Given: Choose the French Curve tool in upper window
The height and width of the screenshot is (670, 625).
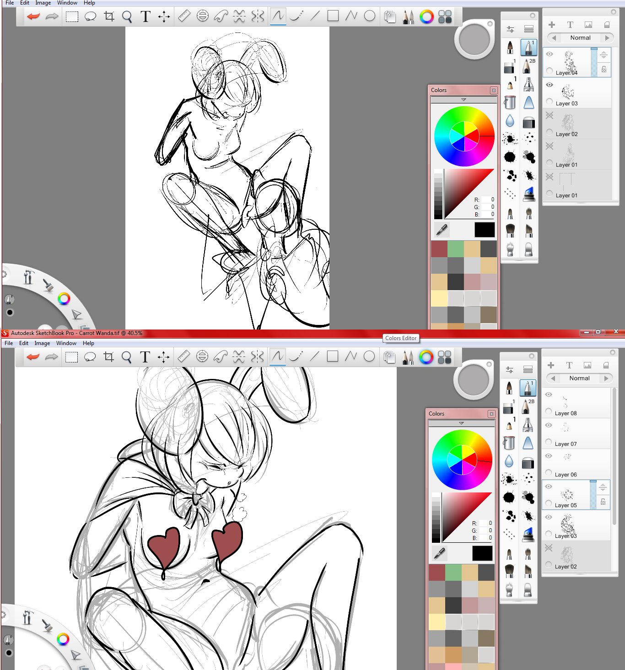Looking at the screenshot, I should 221,16.
